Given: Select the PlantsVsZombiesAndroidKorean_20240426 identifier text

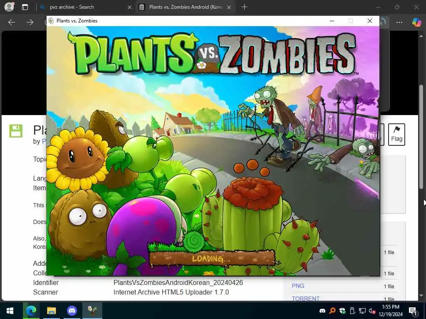Looking at the screenshot, I should click(x=178, y=282).
